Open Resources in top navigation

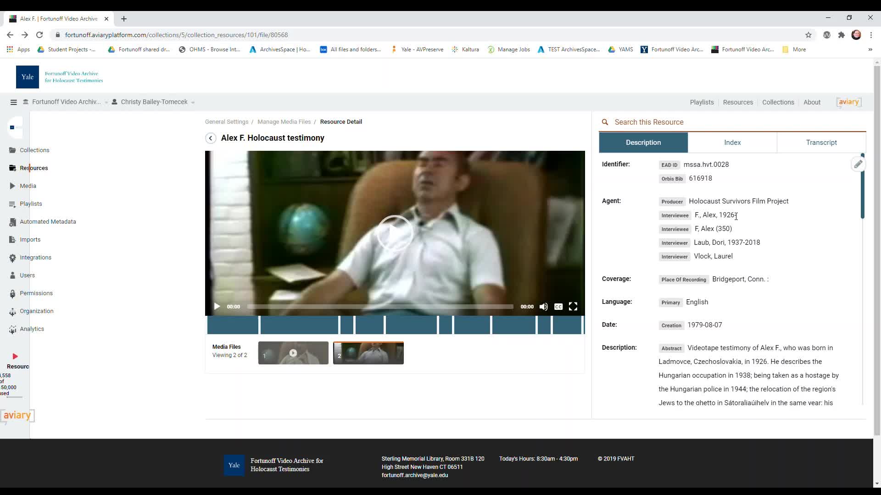(x=738, y=102)
